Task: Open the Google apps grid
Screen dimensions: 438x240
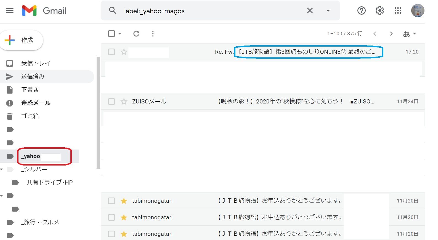Action: click(x=398, y=10)
